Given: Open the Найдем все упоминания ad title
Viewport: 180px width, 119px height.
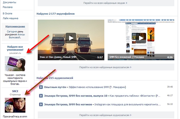Looking at the screenshot, I should (15, 48).
